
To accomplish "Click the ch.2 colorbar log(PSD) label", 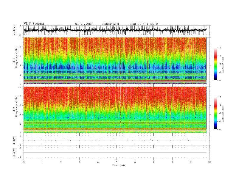I will [x=223, y=114].
